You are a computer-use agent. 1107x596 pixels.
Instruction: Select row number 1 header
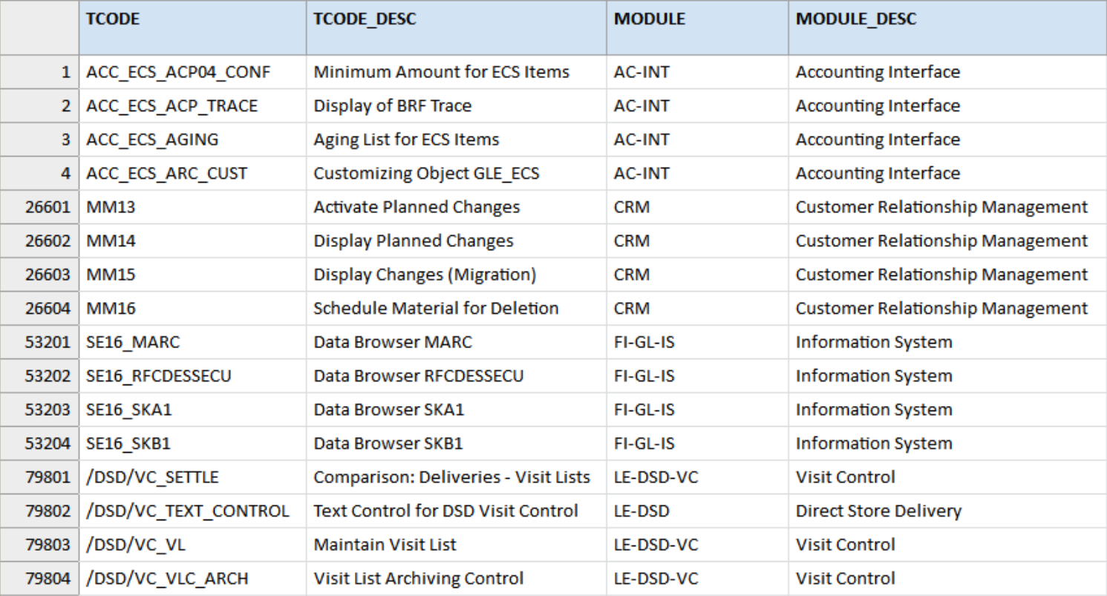point(39,72)
